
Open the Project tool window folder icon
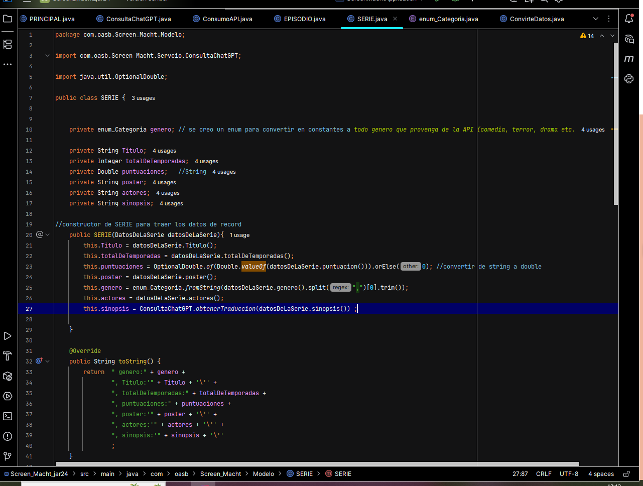[8, 19]
